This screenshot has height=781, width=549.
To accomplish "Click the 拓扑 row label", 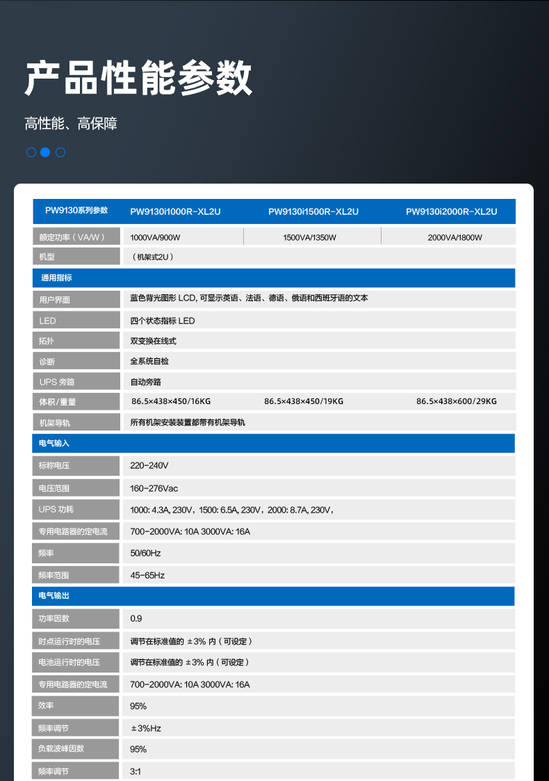I will pyautogui.click(x=76, y=341).
